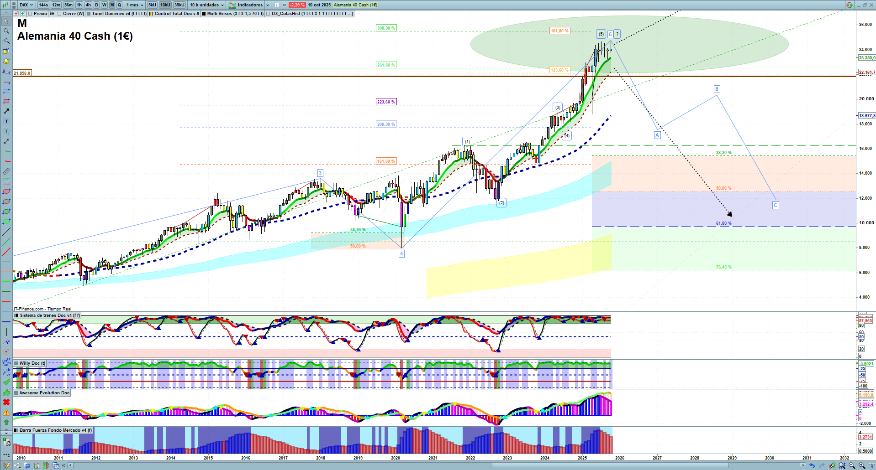
Task: Toggle the 35kU units button
Action: [179, 5]
